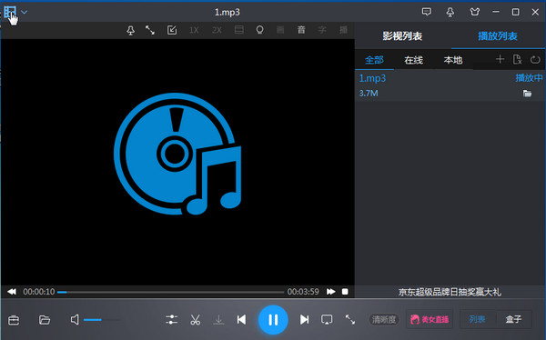Click the 1.mp3 window title
The image size is (546, 340).
pyautogui.click(x=227, y=13)
